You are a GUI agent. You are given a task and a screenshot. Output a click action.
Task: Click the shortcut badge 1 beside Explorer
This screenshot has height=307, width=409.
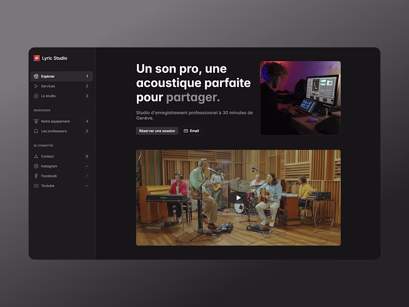pos(87,76)
